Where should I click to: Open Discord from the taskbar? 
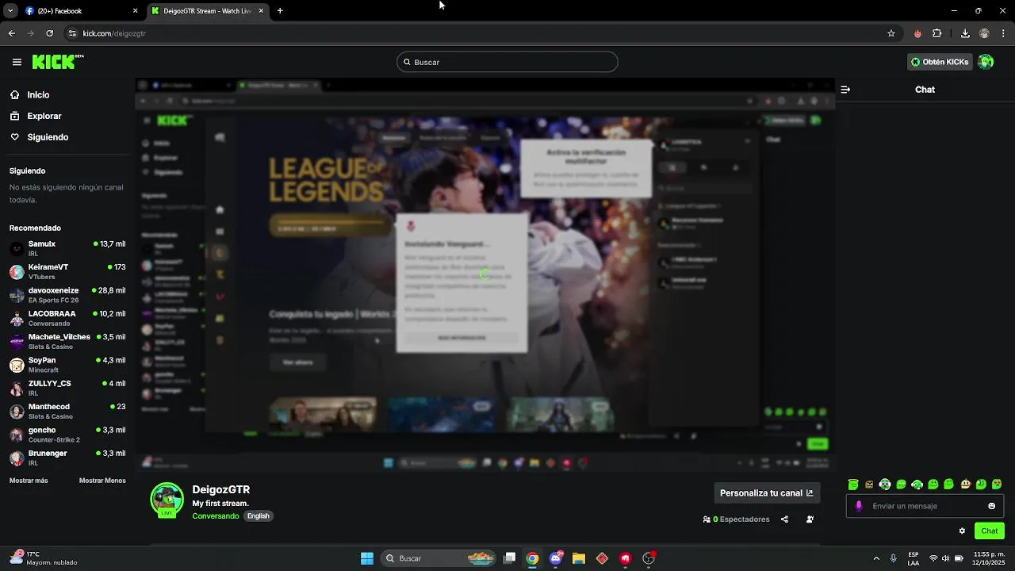(556, 558)
